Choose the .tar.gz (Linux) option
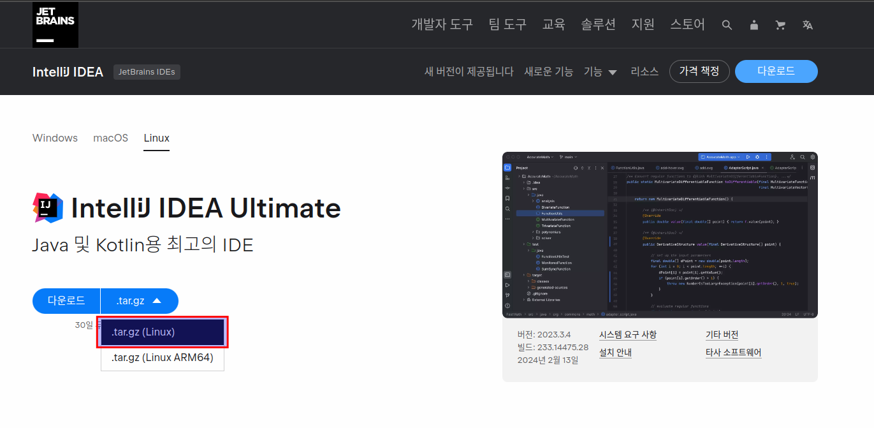The image size is (874, 428). (163, 332)
